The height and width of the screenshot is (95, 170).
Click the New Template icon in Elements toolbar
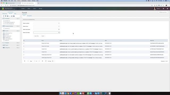pos(3,16)
